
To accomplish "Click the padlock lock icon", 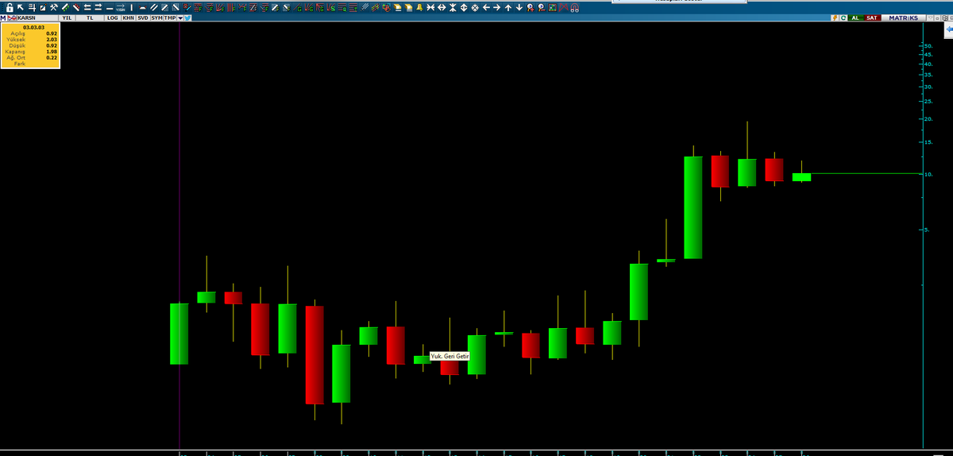I will click(10, 7).
